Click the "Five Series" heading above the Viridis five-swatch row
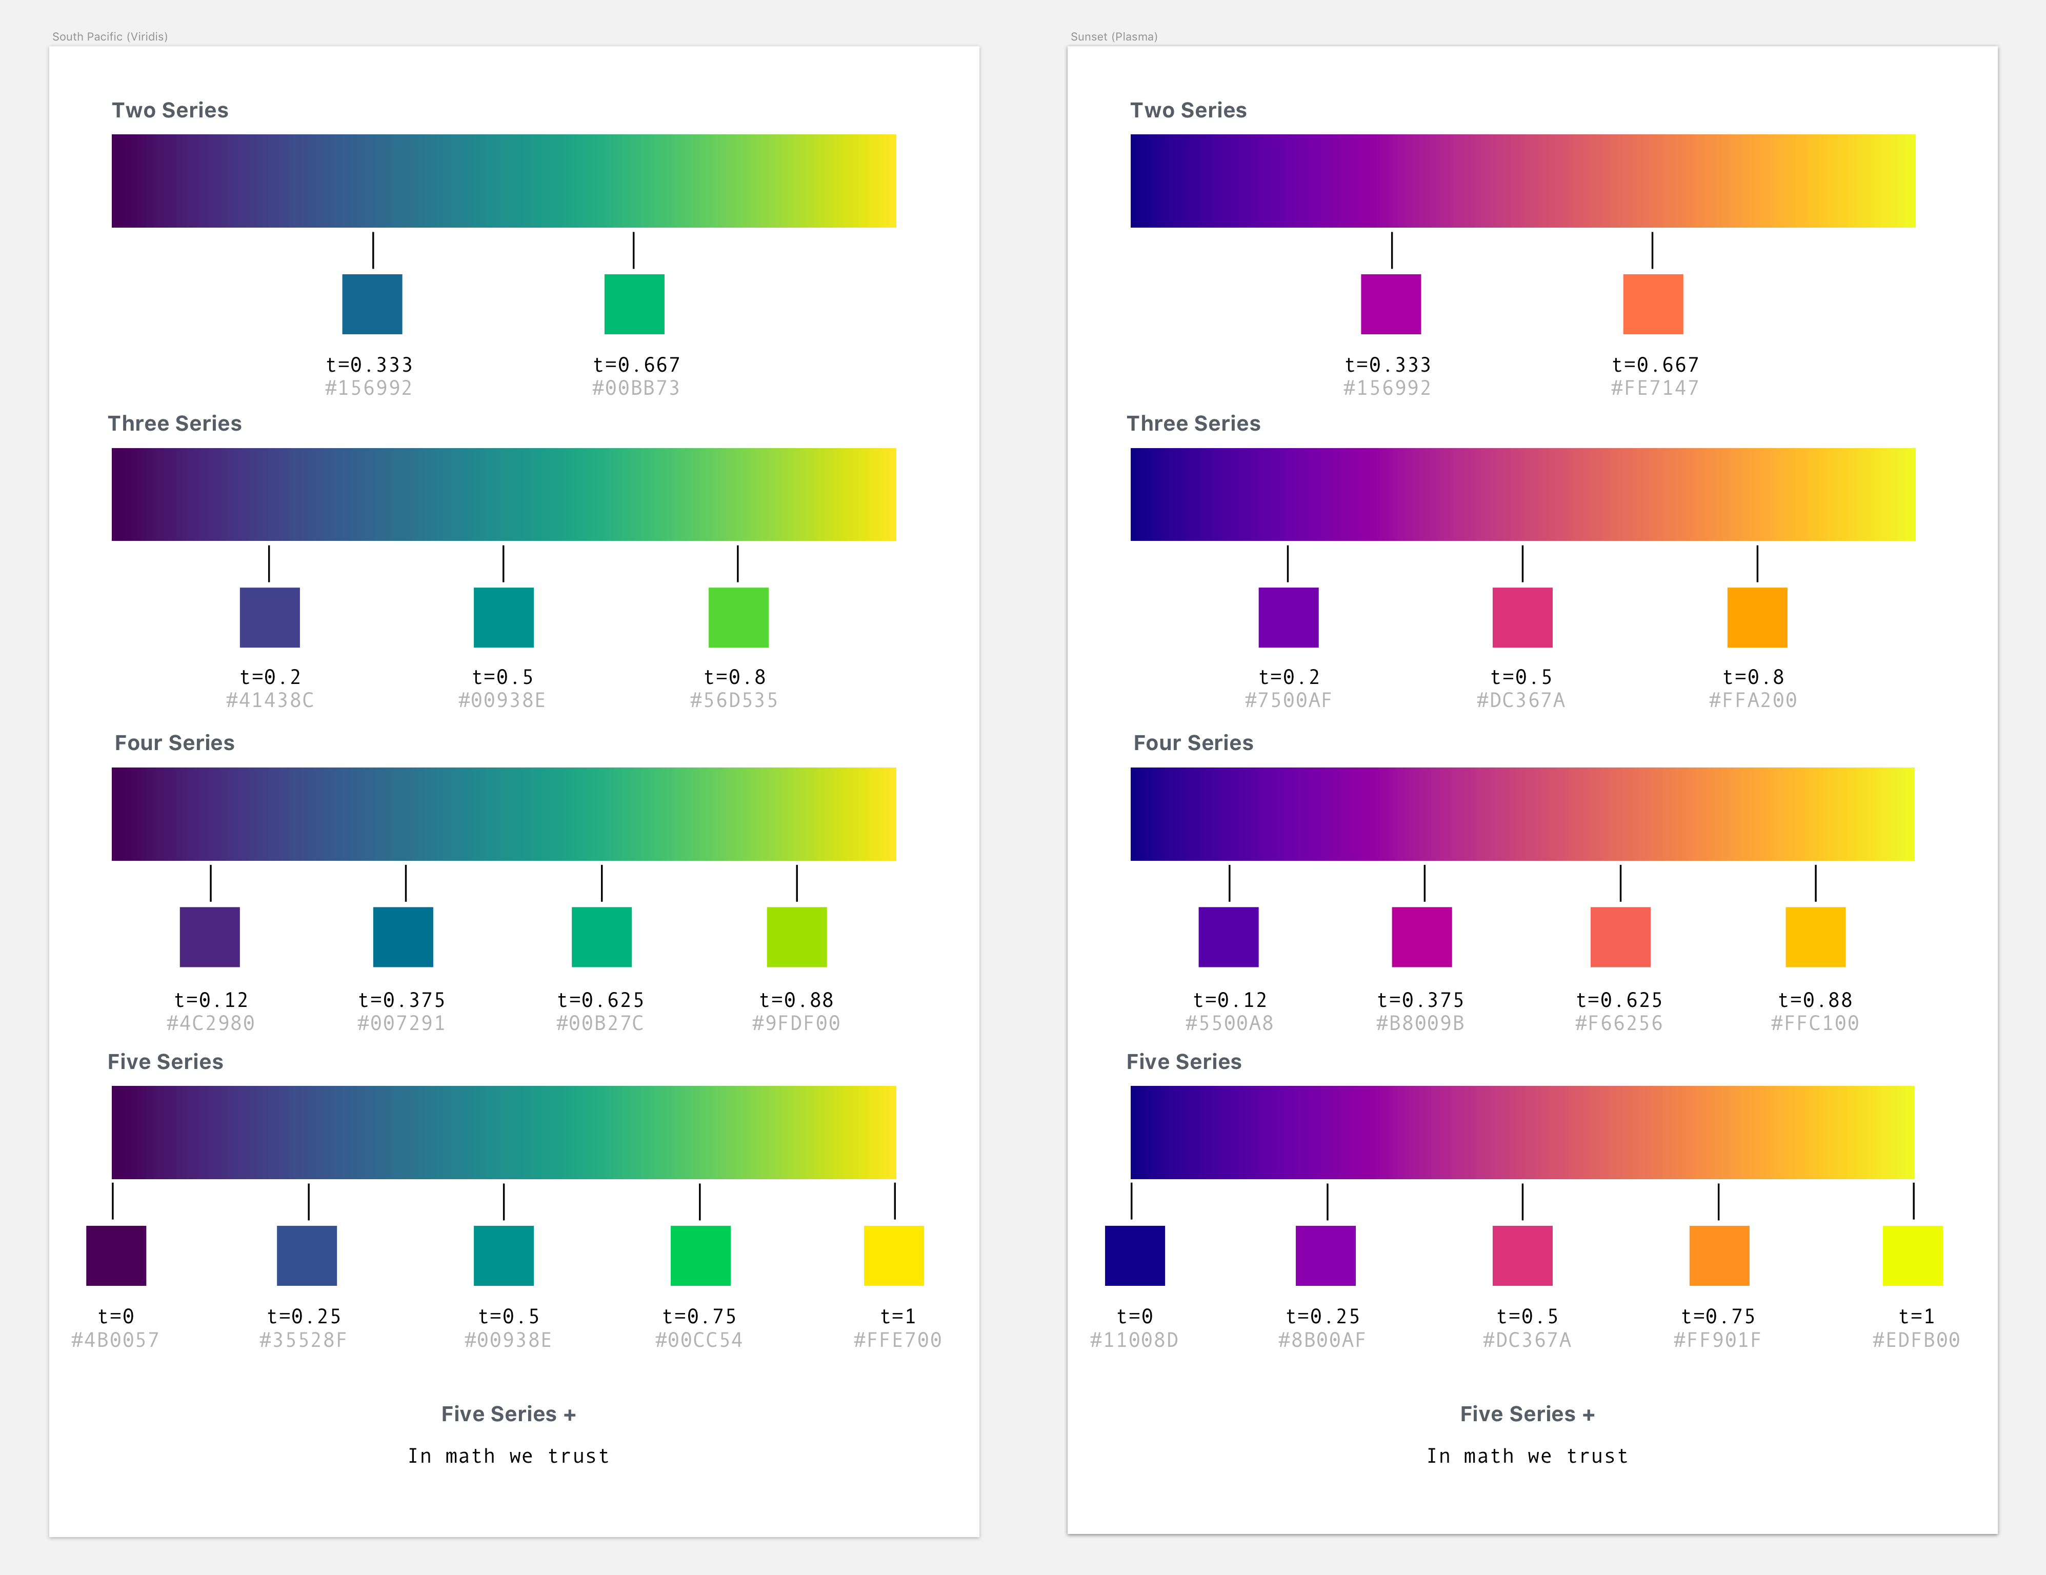 coord(165,1062)
